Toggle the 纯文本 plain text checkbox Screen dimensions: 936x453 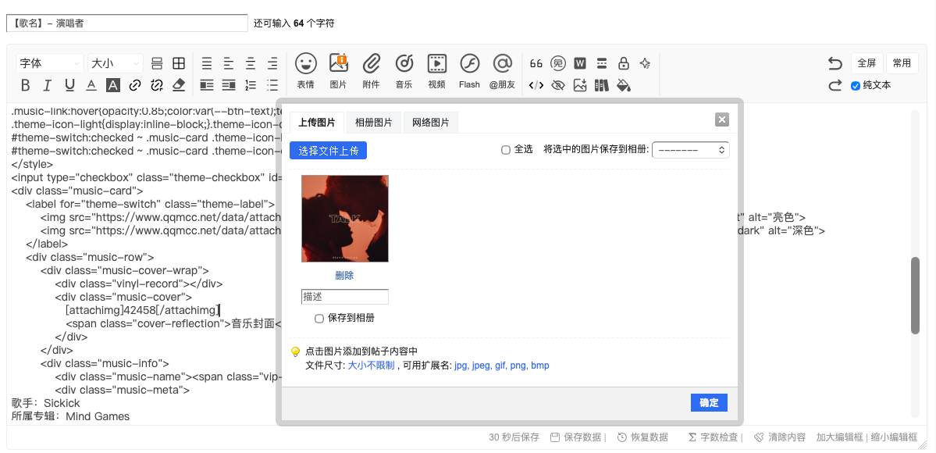(x=856, y=86)
